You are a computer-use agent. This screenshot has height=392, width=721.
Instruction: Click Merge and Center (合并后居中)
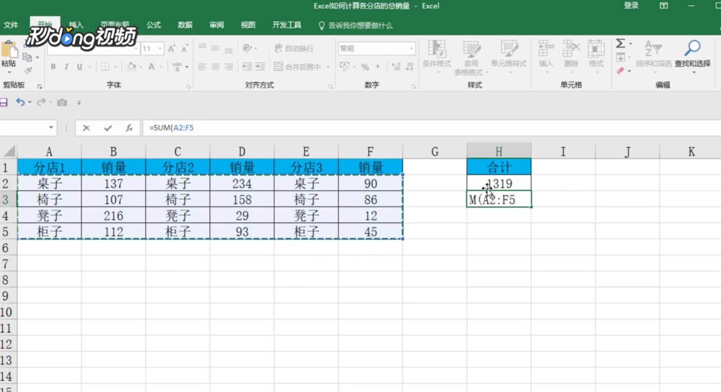(x=298, y=67)
